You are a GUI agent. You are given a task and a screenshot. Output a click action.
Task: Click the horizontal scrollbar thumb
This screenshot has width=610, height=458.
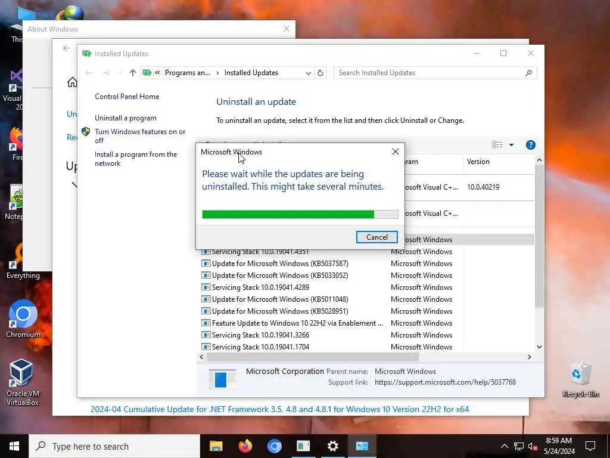pyautogui.click(x=312, y=357)
